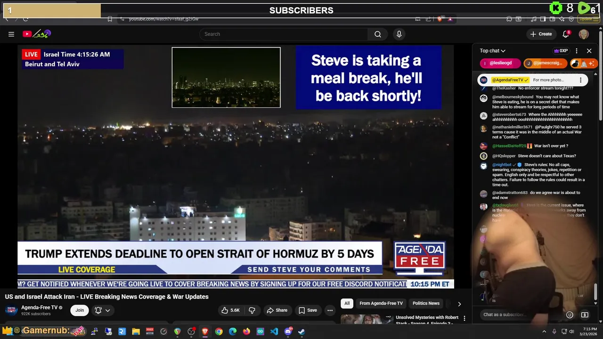603x339 pixels.
Task: Click the live video player
Action: tap(236, 167)
